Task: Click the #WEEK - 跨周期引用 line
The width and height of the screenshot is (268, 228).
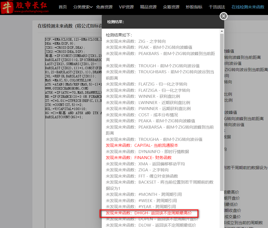Action: pos(141,200)
